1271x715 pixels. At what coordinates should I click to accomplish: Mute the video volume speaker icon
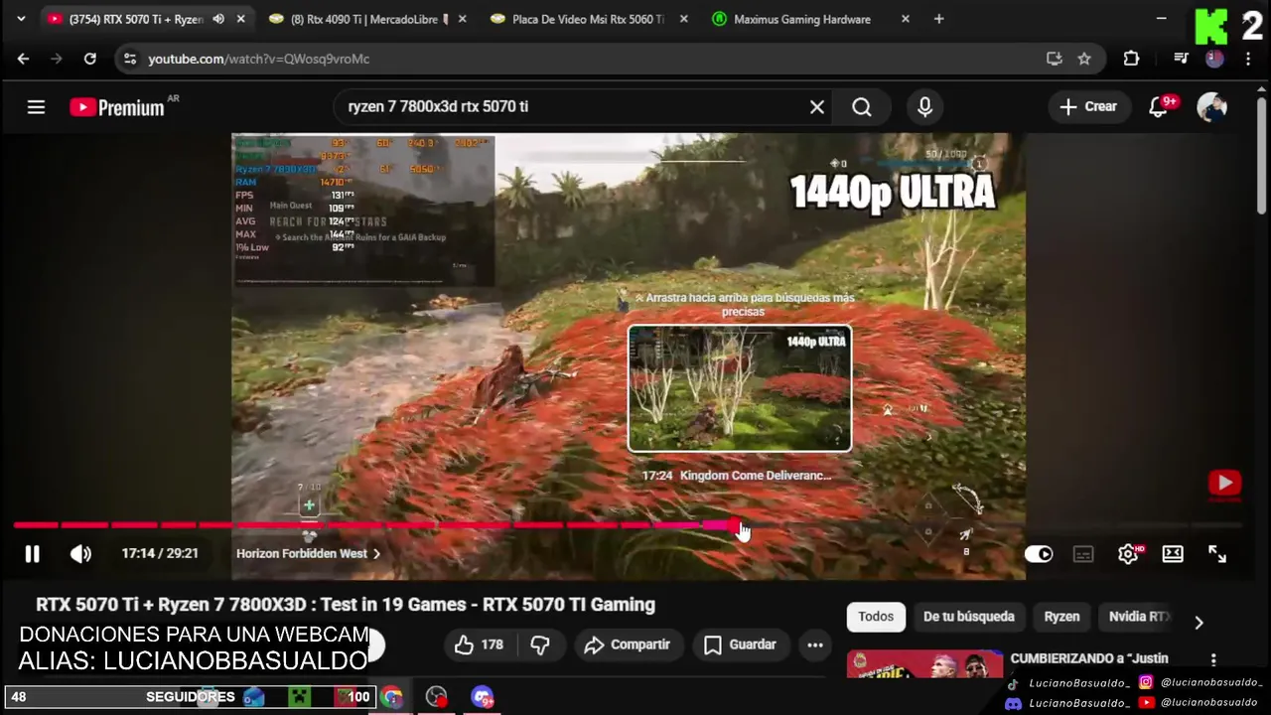(x=80, y=554)
